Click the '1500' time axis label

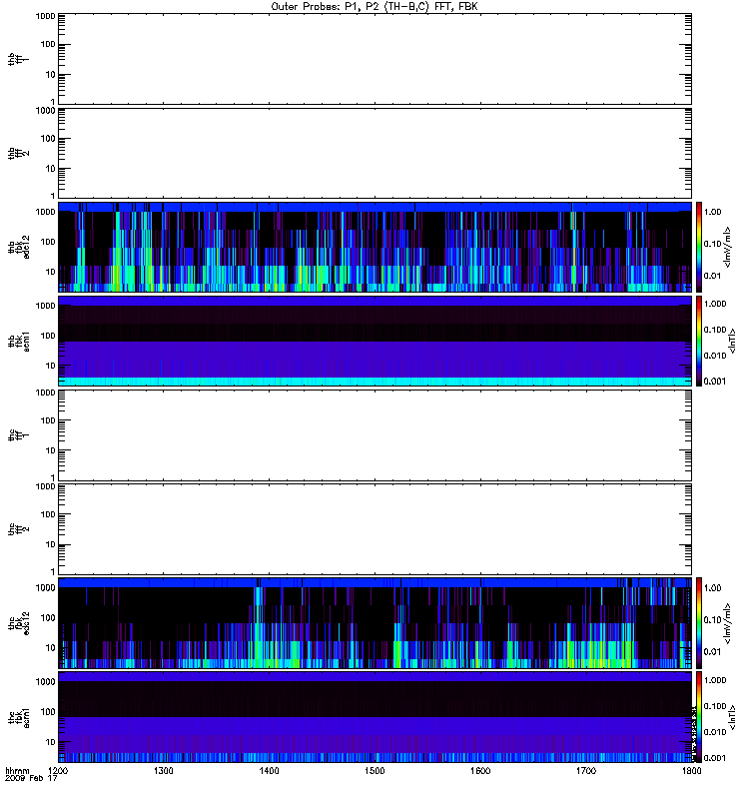click(x=374, y=771)
